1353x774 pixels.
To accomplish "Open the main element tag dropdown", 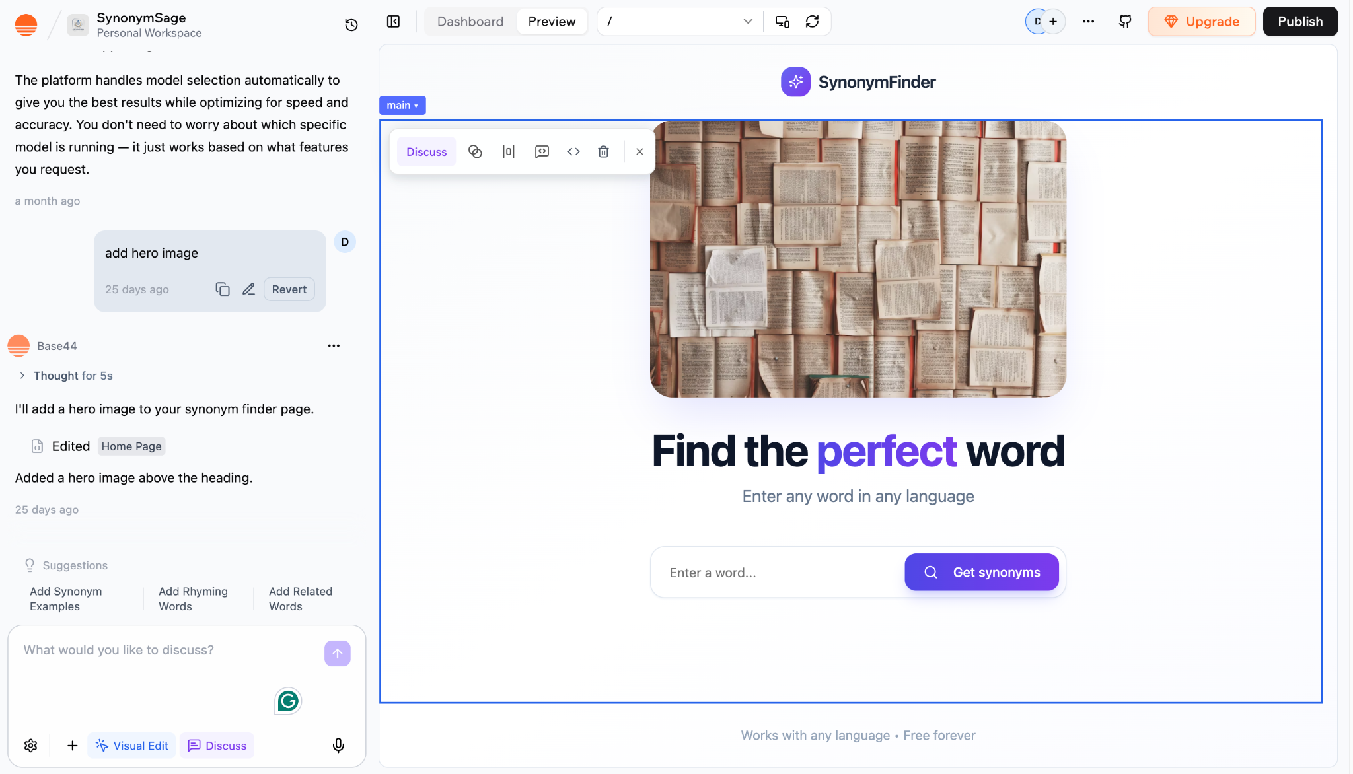I will 402,106.
